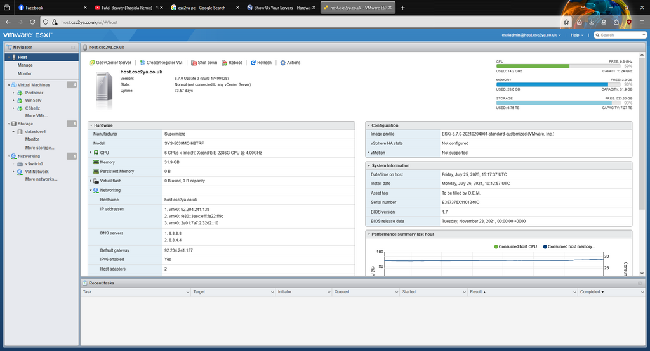Select the Portainer VM icon in the Navigator
The width and height of the screenshot is (650, 351).
click(x=20, y=93)
